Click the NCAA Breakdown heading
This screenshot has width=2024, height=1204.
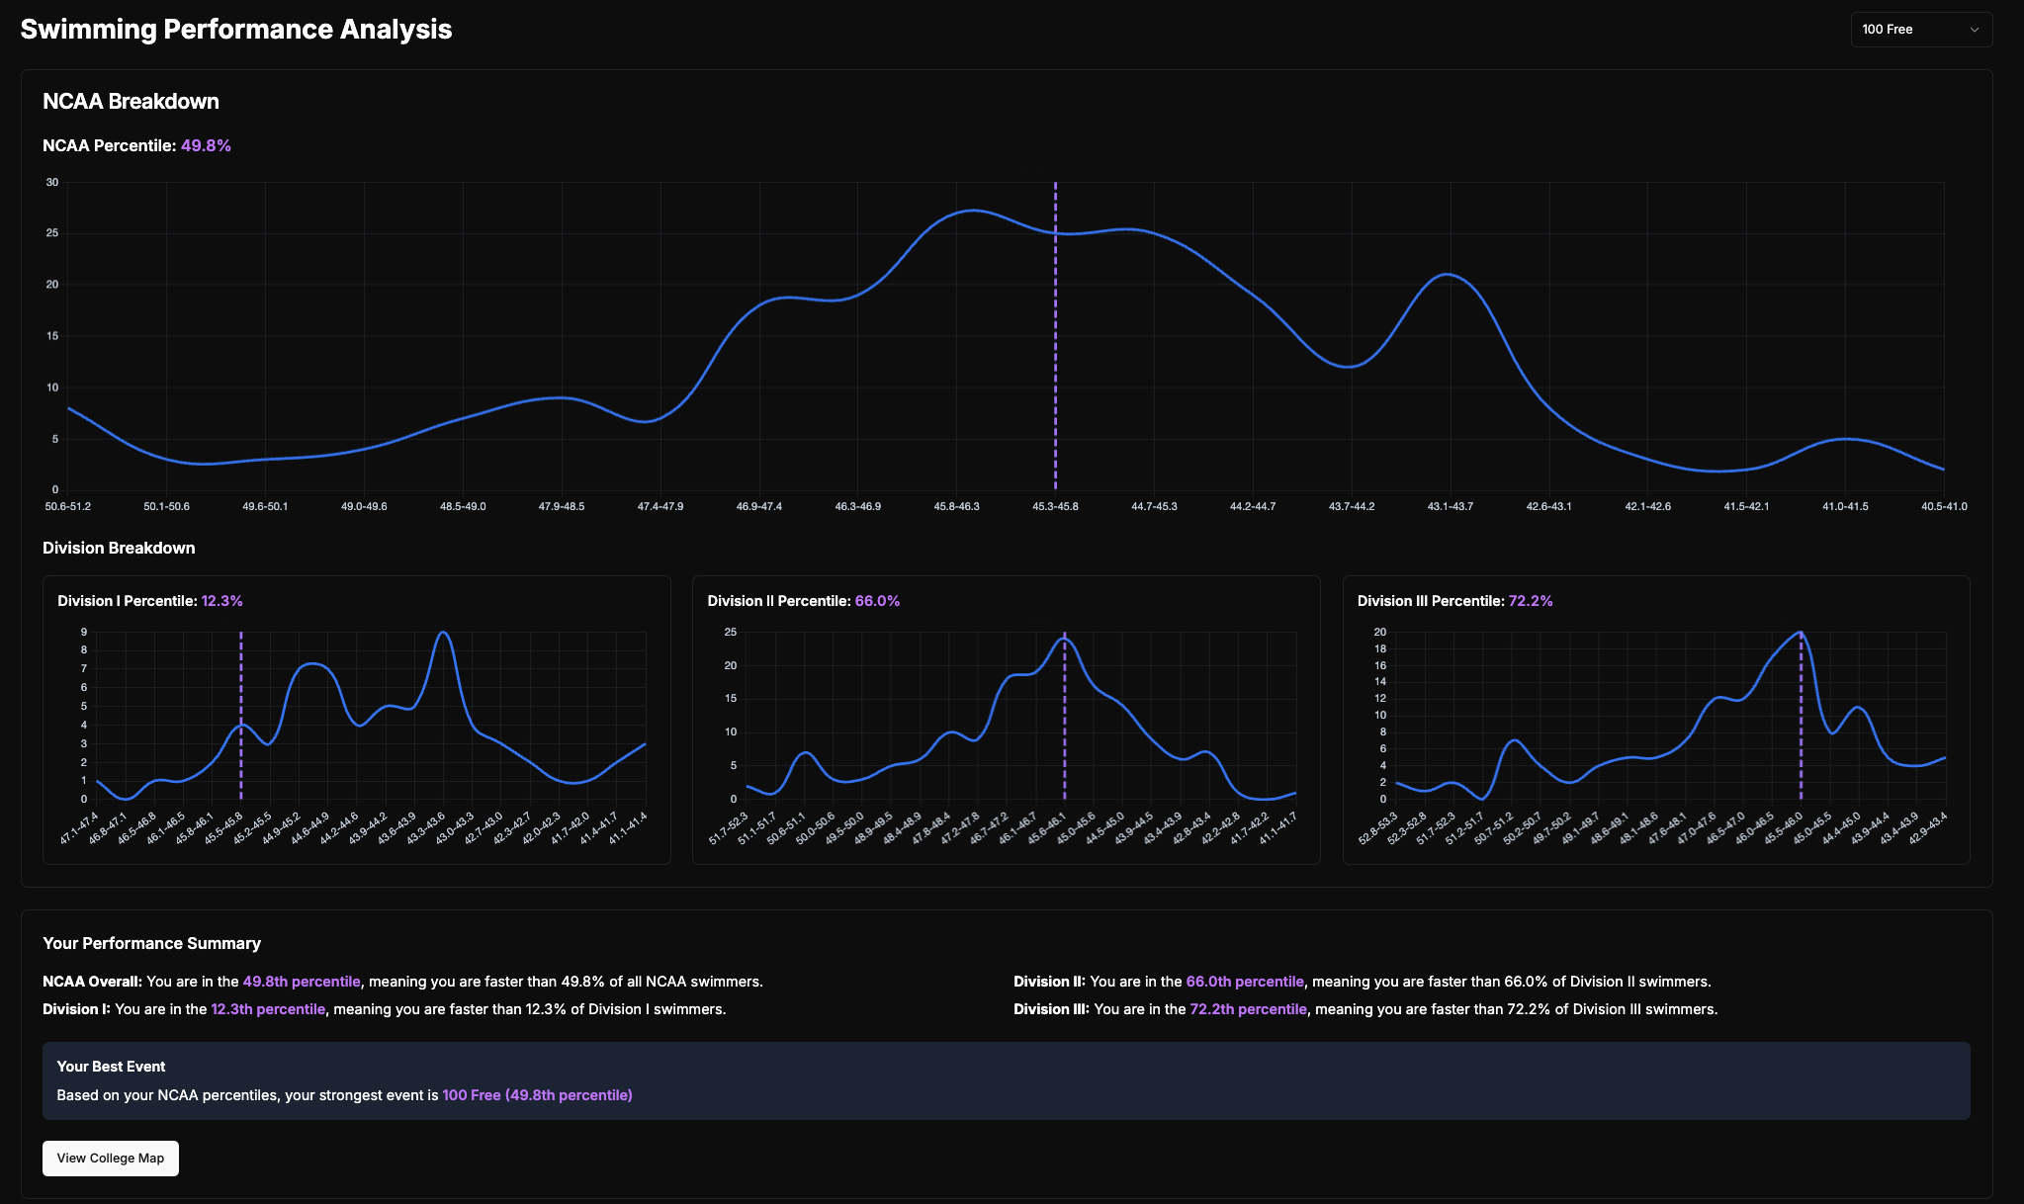130,101
